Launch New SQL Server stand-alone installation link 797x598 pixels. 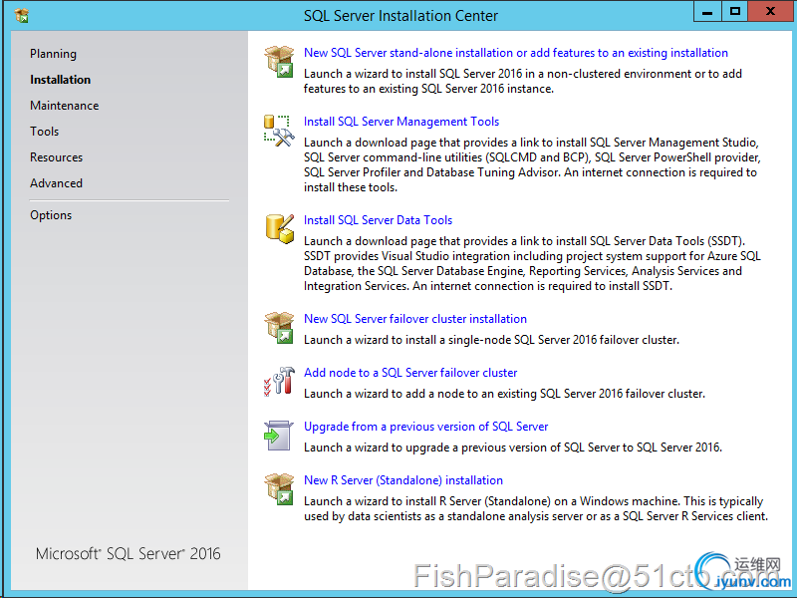tap(516, 53)
